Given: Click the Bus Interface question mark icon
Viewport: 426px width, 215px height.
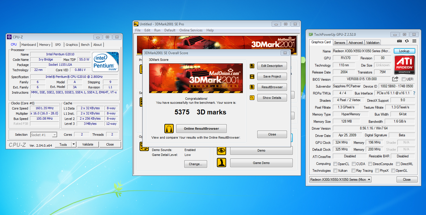Looking at the screenshot, I should click(414, 93).
